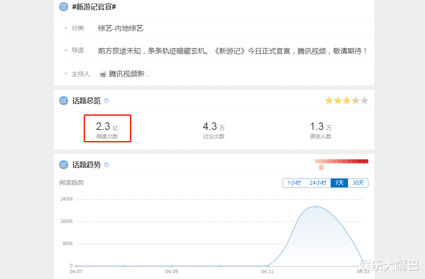This screenshot has width=425, height=279.
Task: Switch the trend range to 24小时
Action: pyautogui.click(x=318, y=183)
